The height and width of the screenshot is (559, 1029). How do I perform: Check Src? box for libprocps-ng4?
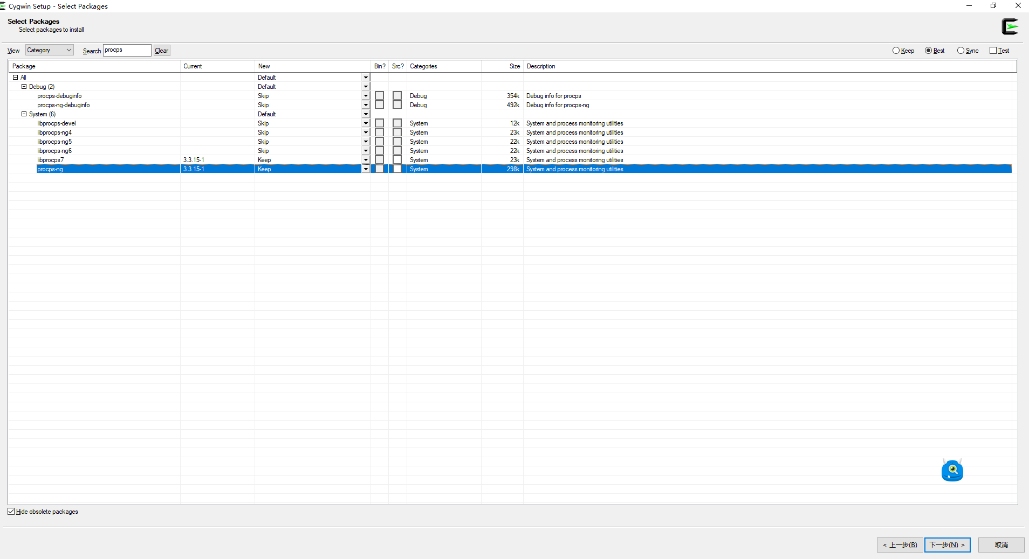pyautogui.click(x=397, y=132)
